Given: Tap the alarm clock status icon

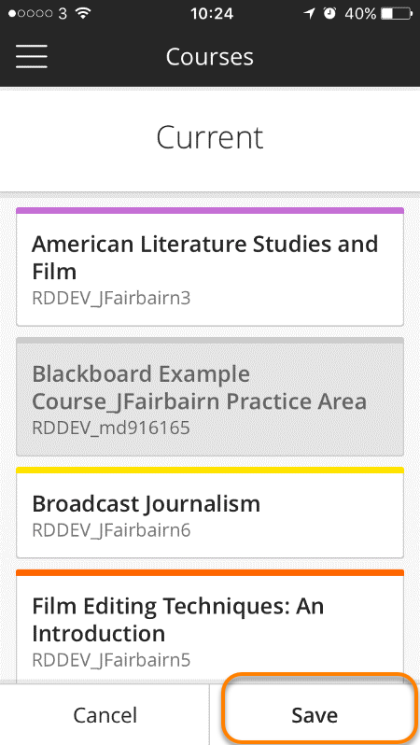Looking at the screenshot, I should coord(329,13).
